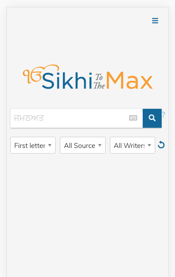Click the blue magnifier search button
Screen dimensions: 175x277
pyautogui.click(x=152, y=118)
